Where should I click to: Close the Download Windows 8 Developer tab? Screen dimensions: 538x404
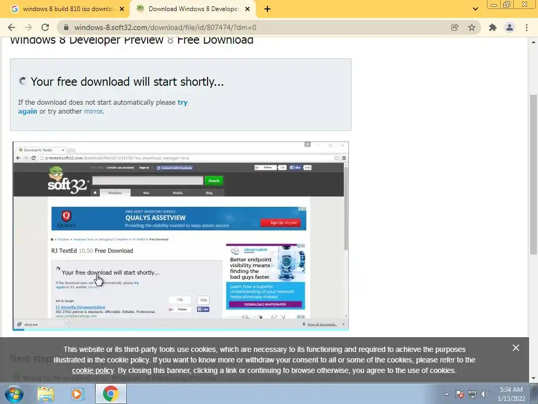(247, 9)
